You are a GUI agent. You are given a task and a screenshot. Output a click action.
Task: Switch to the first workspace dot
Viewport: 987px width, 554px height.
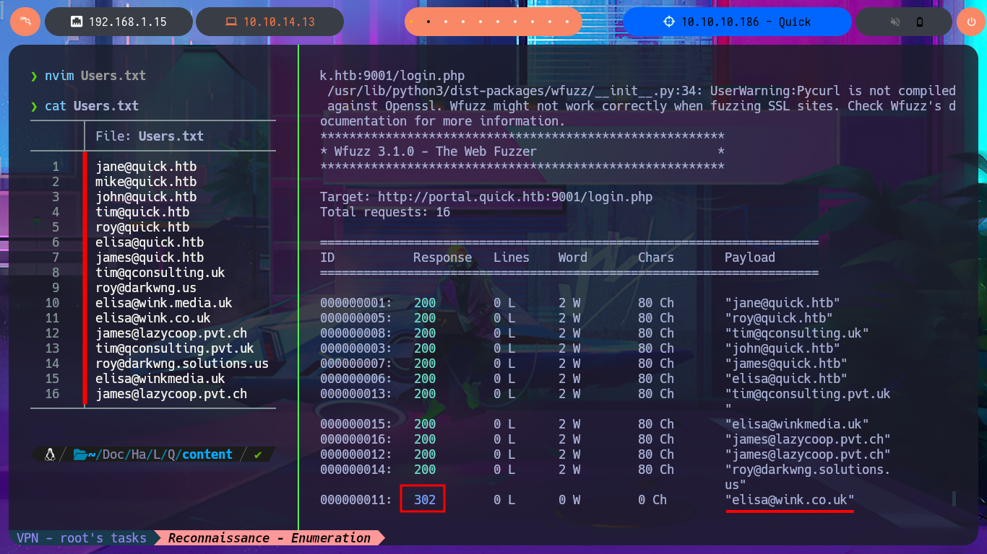[411, 22]
